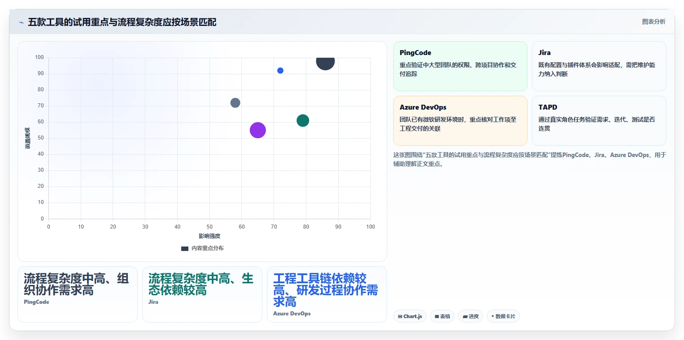Open the Azure DevOps info card
The height and width of the screenshot is (340, 684).
point(460,121)
